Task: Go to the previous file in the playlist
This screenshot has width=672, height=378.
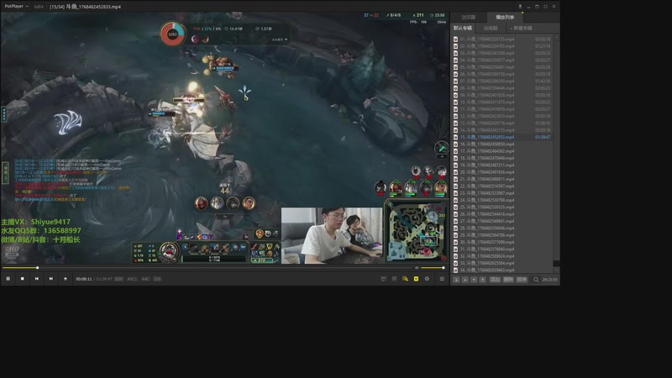Action: [x=37, y=279]
